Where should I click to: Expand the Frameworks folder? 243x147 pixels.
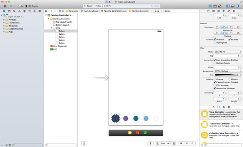pos(4,23)
